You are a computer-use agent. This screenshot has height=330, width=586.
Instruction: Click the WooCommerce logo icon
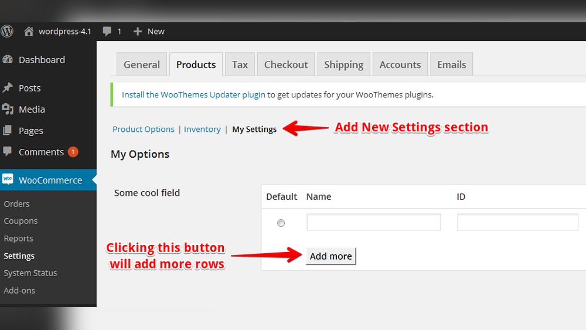point(8,179)
